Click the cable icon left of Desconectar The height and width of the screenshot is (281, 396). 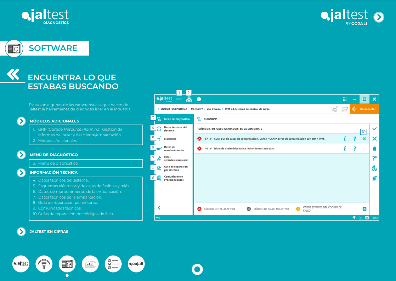[x=345, y=109]
